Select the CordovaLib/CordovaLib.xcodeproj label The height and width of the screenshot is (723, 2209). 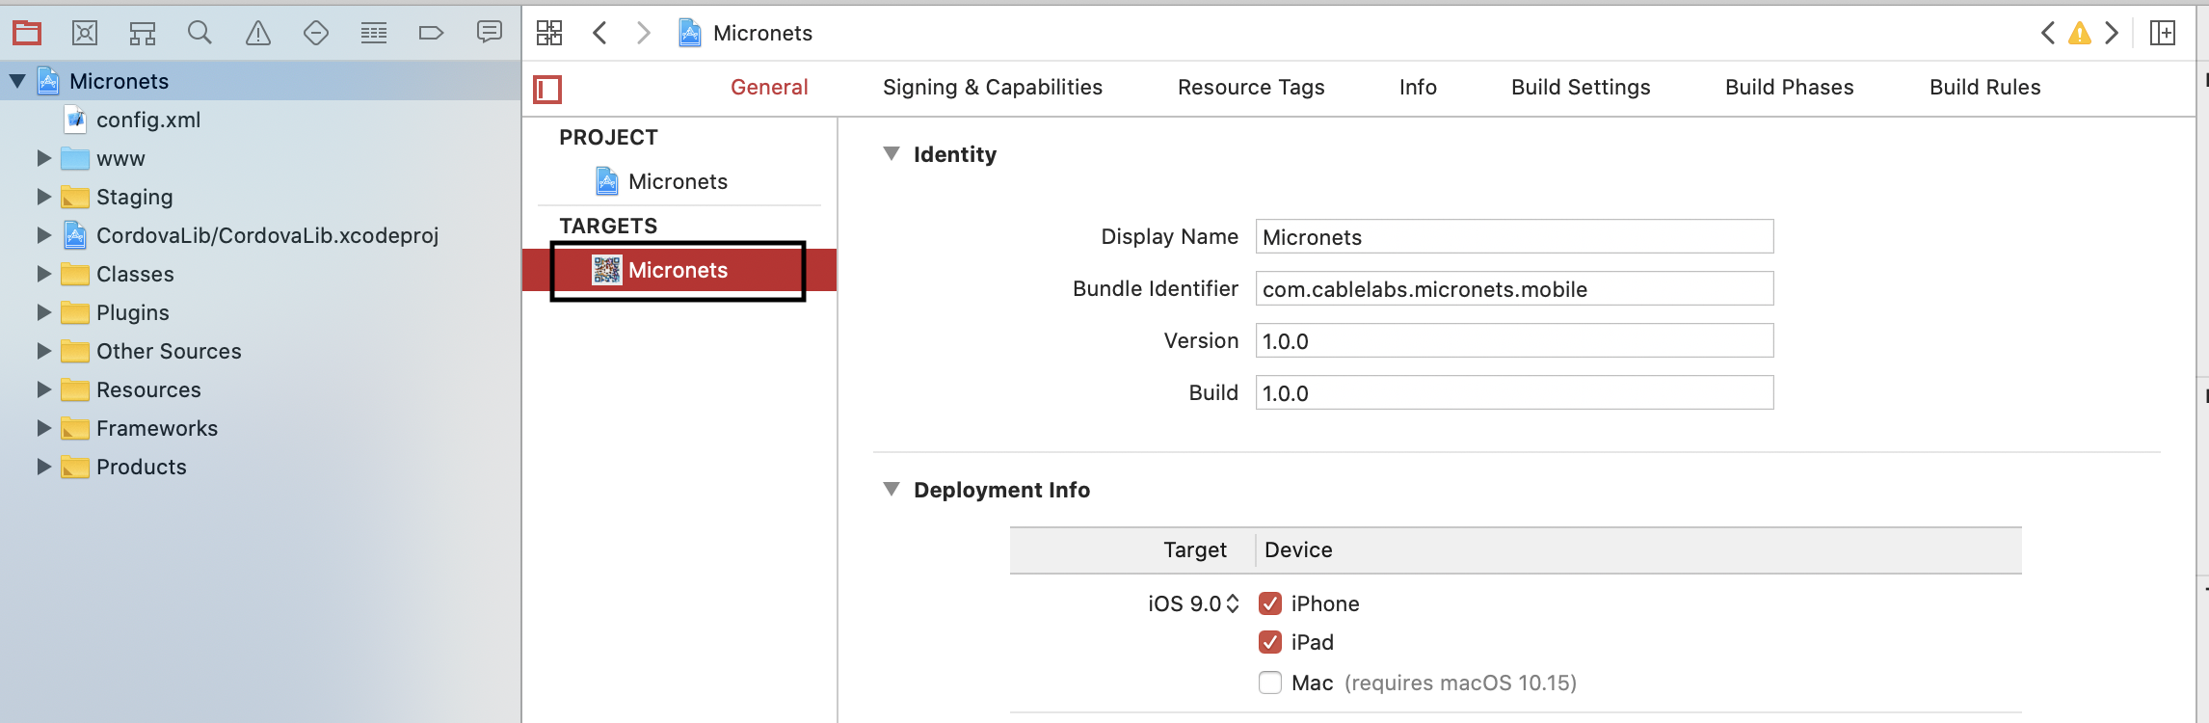(268, 236)
